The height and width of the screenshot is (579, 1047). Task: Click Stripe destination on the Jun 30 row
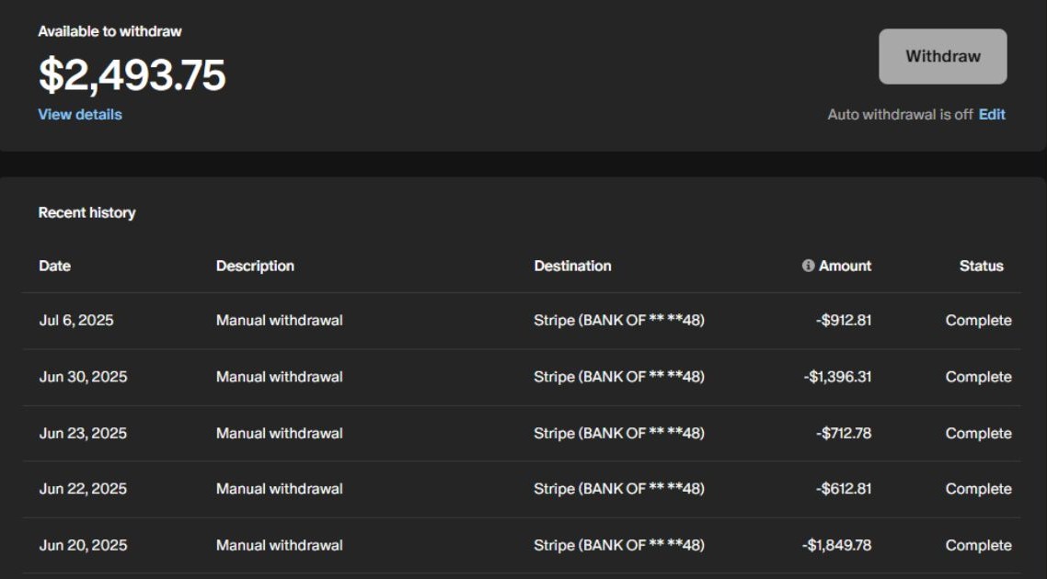pyautogui.click(x=618, y=377)
